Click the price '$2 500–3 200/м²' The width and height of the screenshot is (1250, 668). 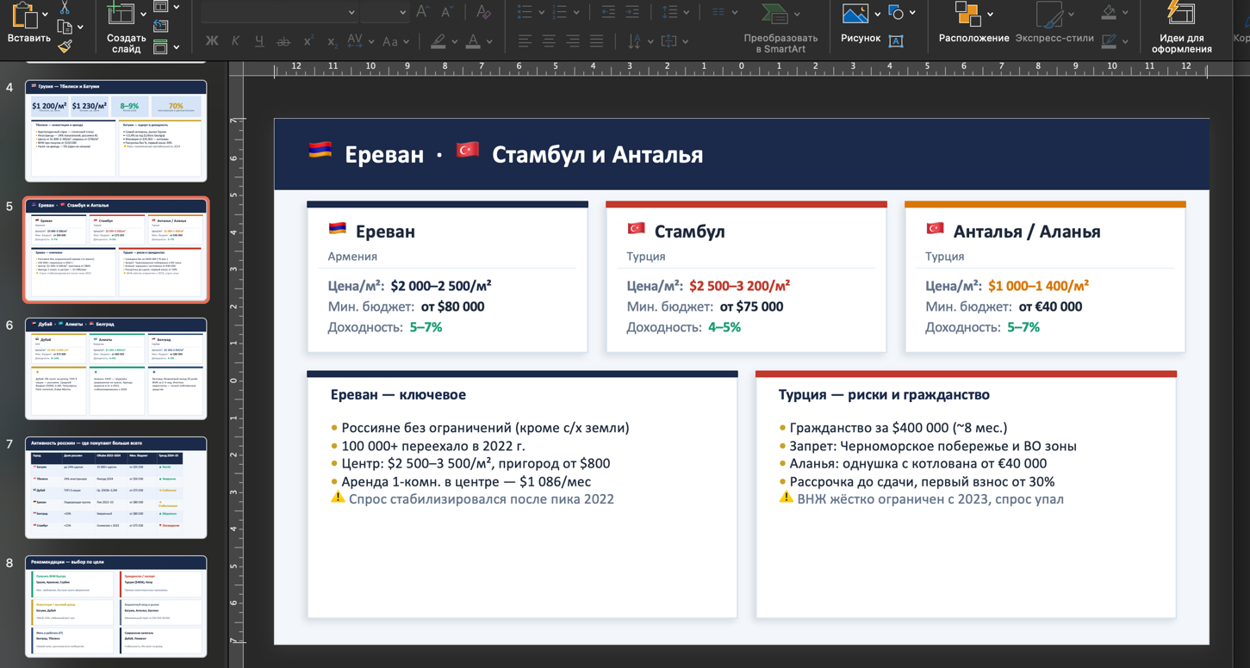click(739, 286)
